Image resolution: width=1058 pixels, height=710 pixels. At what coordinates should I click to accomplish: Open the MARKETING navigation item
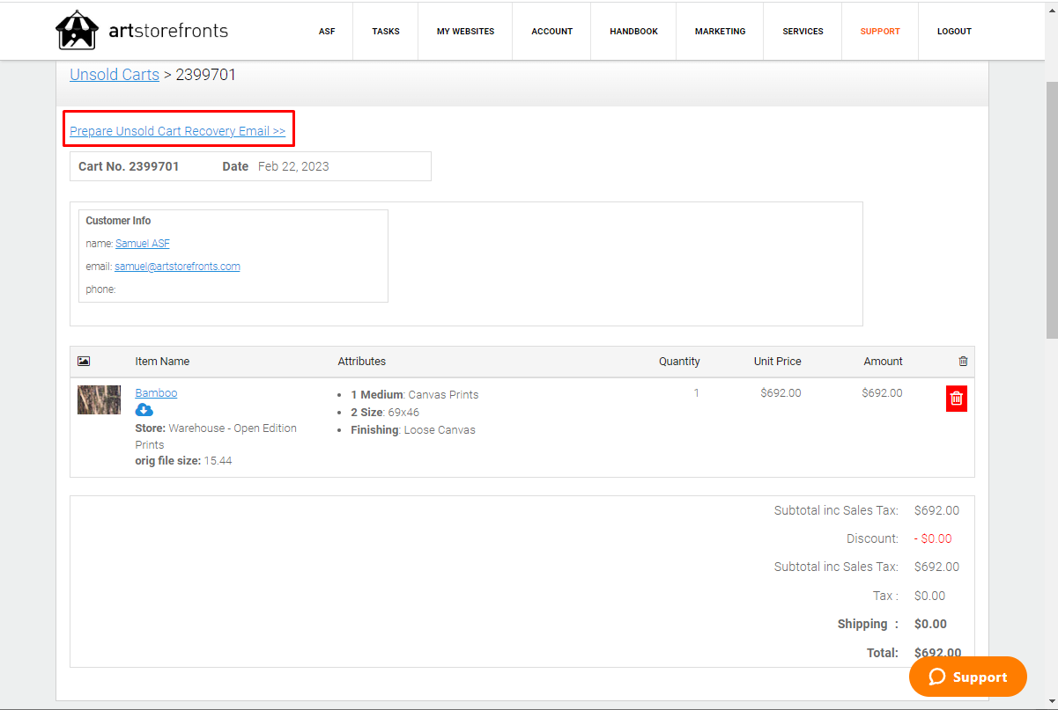(x=720, y=31)
